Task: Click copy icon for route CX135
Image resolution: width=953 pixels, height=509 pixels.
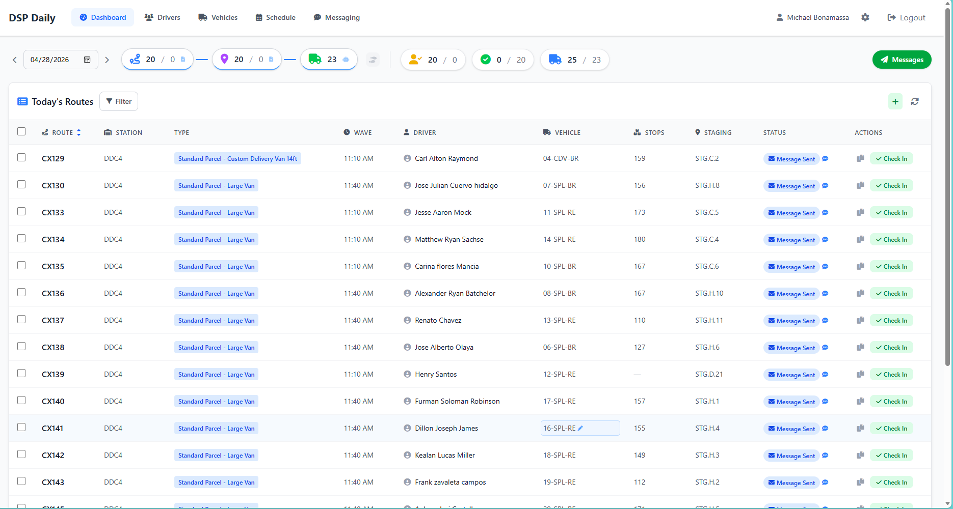Action: [x=860, y=266]
